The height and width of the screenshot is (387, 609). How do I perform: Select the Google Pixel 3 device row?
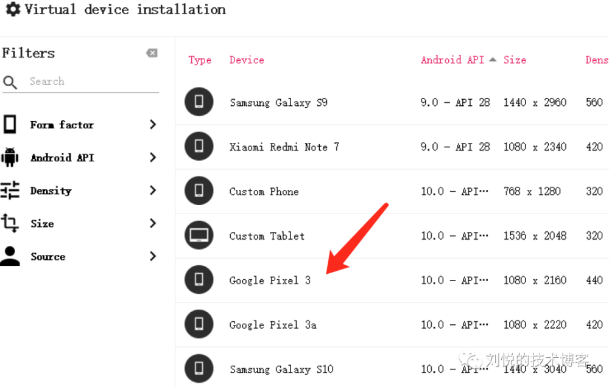tap(270, 280)
